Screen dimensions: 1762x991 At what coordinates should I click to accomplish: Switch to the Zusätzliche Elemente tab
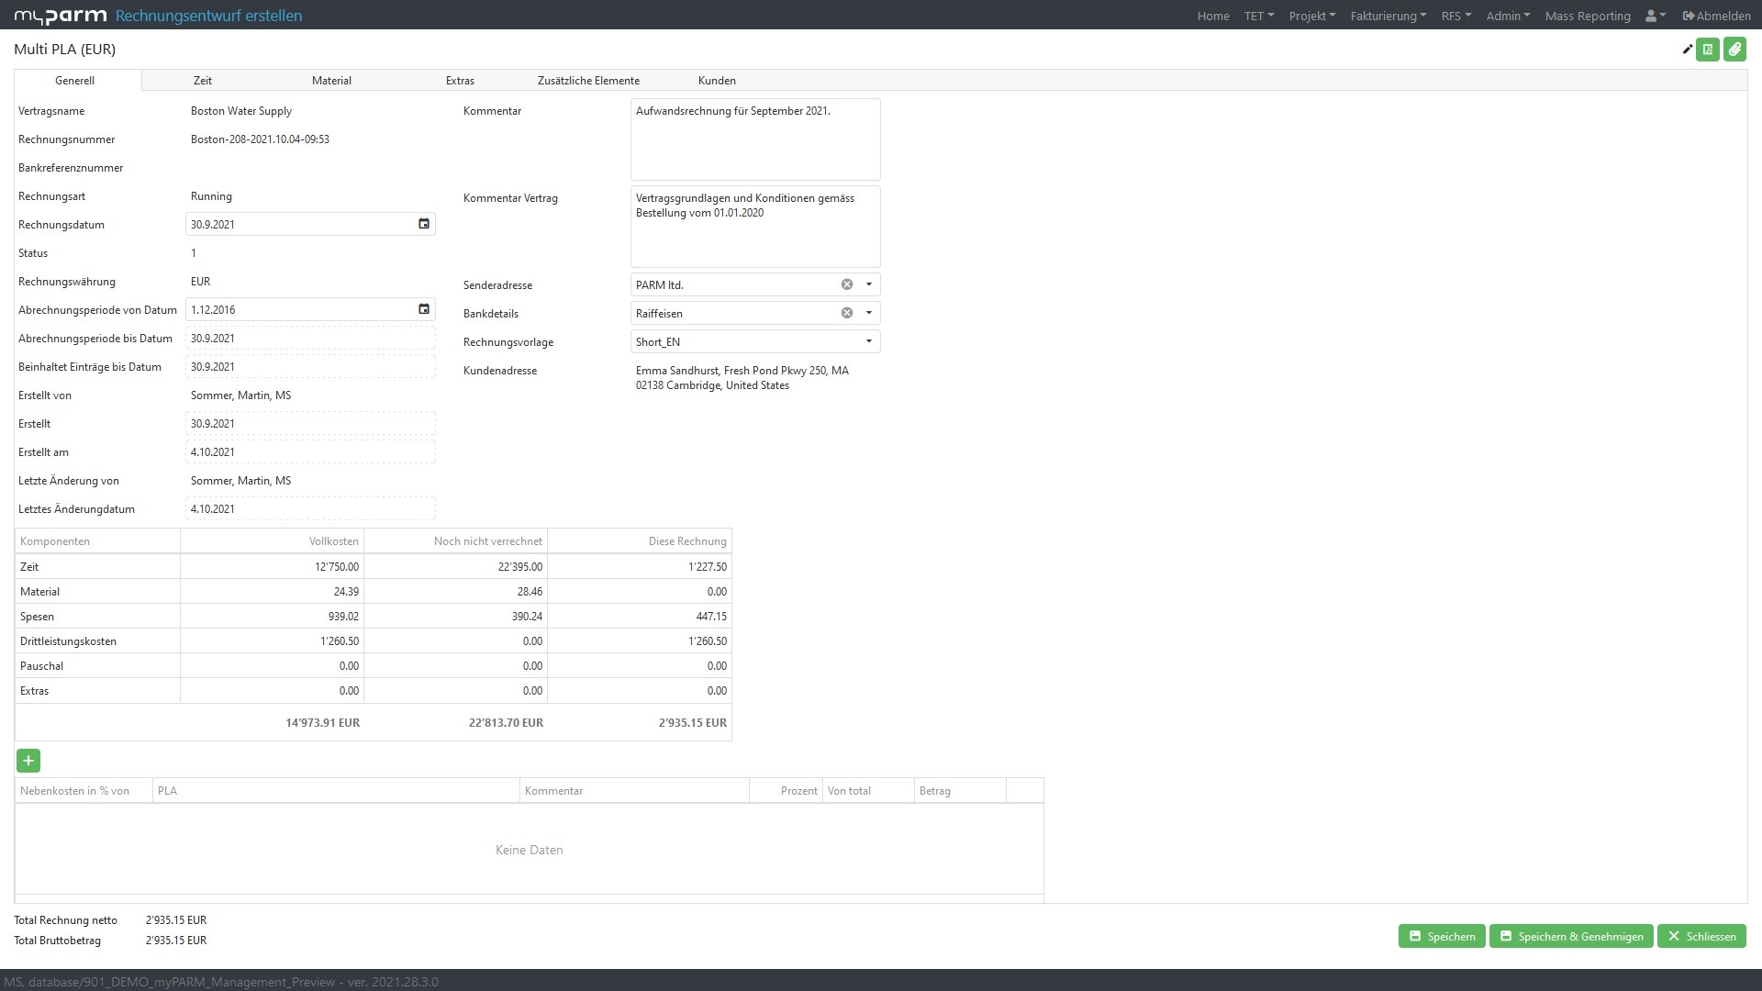tap(588, 81)
